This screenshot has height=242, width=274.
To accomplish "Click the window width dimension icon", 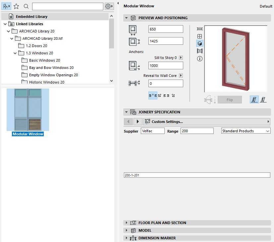I will (133, 30).
